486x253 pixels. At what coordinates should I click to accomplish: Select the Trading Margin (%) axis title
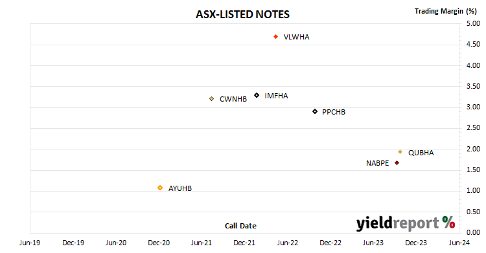tap(445, 11)
